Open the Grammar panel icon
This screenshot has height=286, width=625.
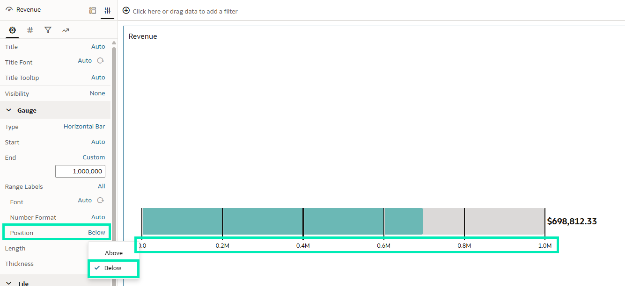pos(93,10)
